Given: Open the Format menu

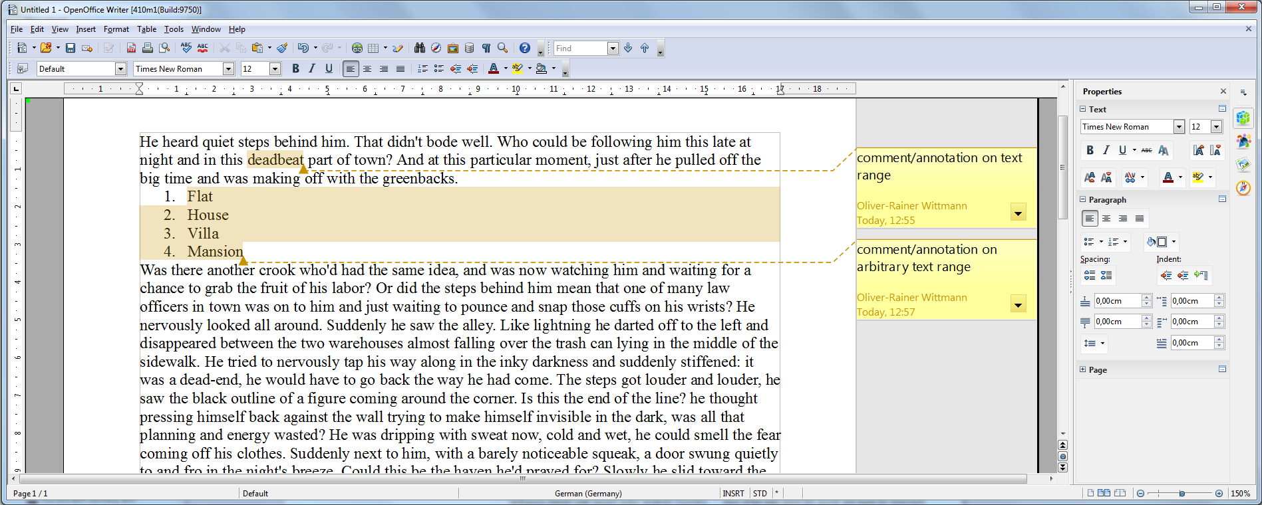Looking at the screenshot, I should click(x=116, y=29).
